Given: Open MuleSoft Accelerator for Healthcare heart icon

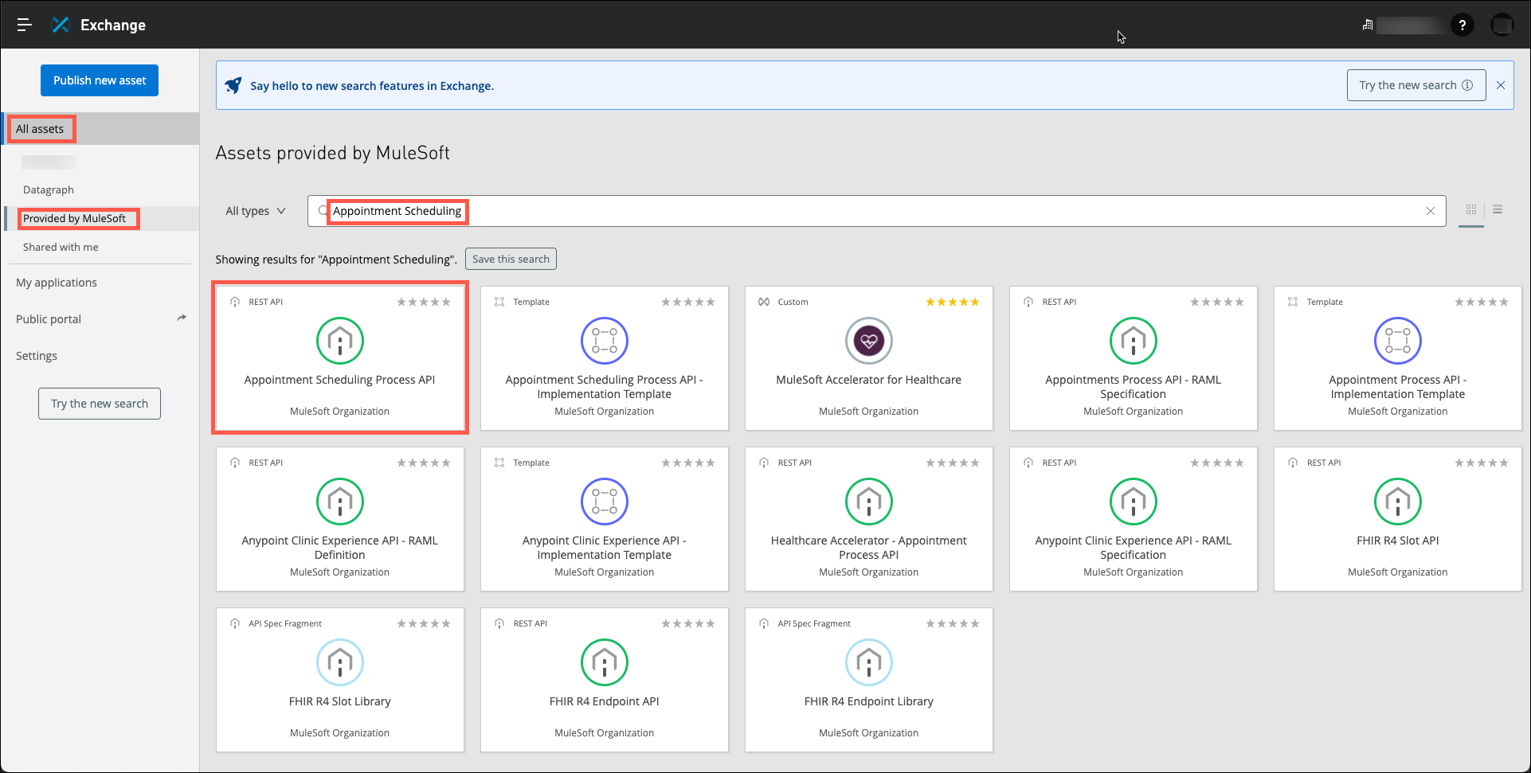Looking at the screenshot, I should point(869,341).
